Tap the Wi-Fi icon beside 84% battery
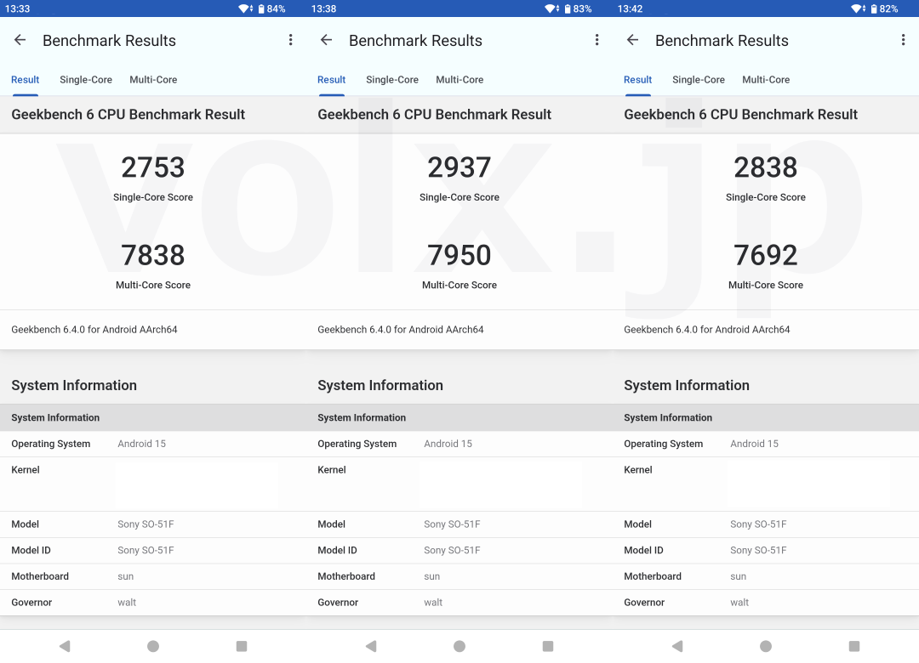The height and width of the screenshot is (663, 919). 245,8
